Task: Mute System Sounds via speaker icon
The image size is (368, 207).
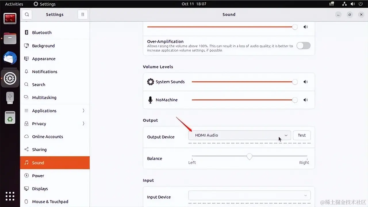Action: [x=306, y=82]
